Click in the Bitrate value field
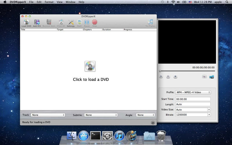Screen dimensions: 232x145 pos(191,115)
